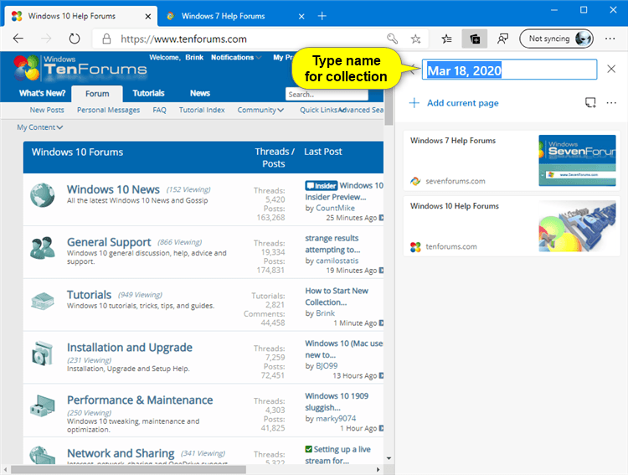The height and width of the screenshot is (475, 628).
Task: Open CountMike user profile link
Action: [x=335, y=208]
